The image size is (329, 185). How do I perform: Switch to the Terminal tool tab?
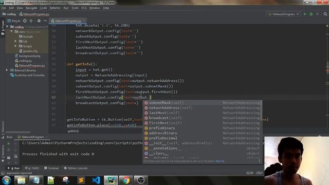pyautogui.click(x=51, y=168)
